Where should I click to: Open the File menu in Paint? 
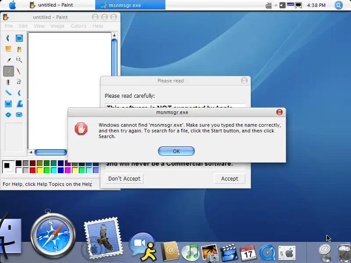[9, 26]
